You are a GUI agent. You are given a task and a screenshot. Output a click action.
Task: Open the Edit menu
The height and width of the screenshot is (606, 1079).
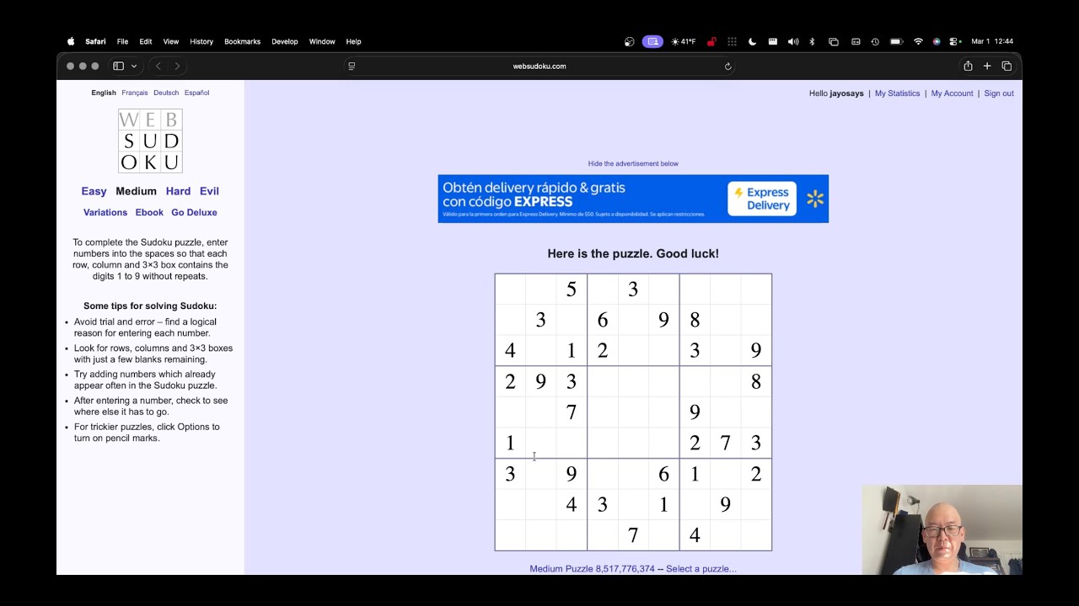[146, 41]
